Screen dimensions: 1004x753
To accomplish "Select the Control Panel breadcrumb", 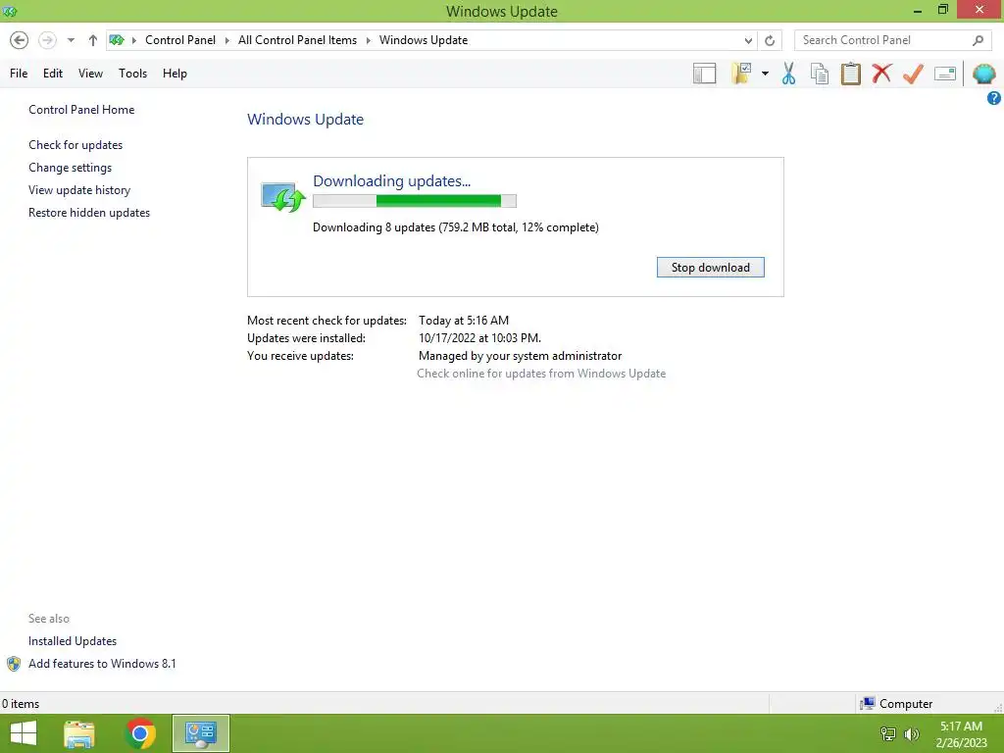I will click(180, 40).
